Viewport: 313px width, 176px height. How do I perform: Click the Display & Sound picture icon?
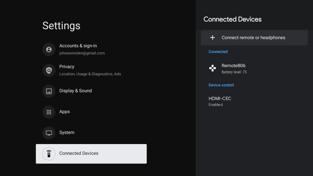pyautogui.click(x=49, y=91)
